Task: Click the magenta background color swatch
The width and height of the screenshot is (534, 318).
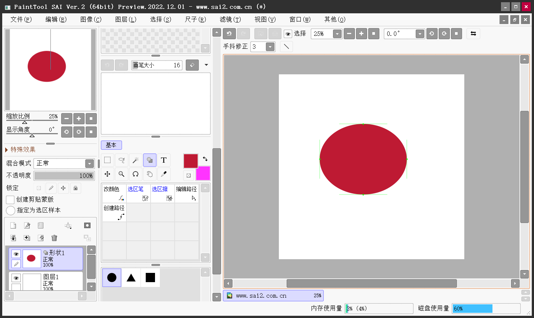Action: (x=203, y=173)
